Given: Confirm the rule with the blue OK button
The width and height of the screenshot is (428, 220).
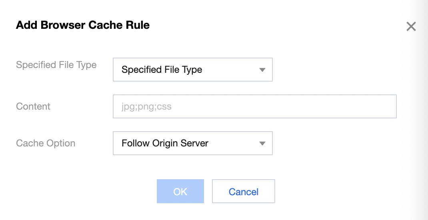Looking at the screenshot, I should [x=180, y=192].
